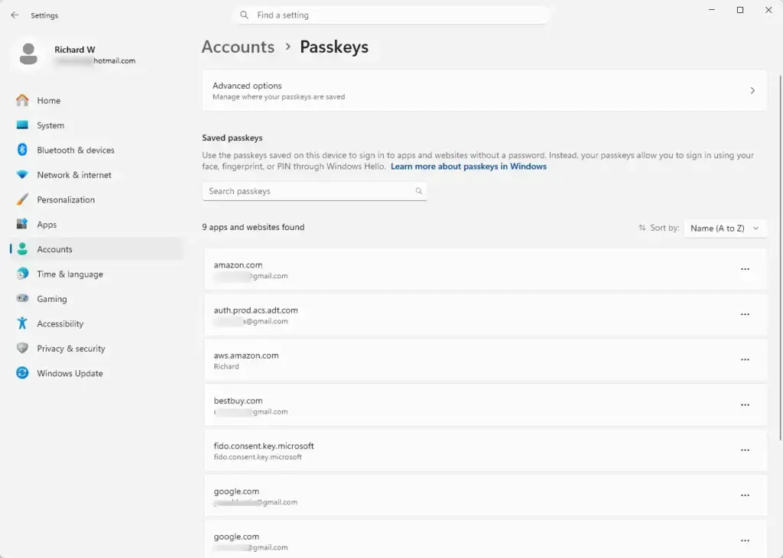Focus the Search passkeys field
This screenshot has height=558, width=783.
[314, 191]
